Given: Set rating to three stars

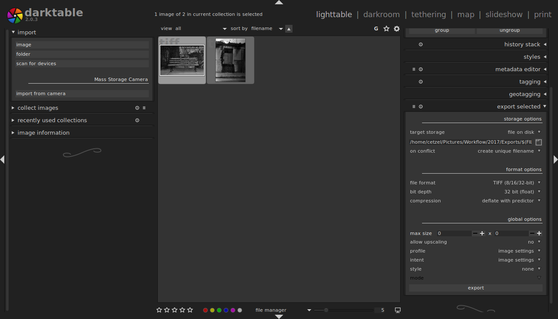Looking at the screenshot, I should point(175,310).
